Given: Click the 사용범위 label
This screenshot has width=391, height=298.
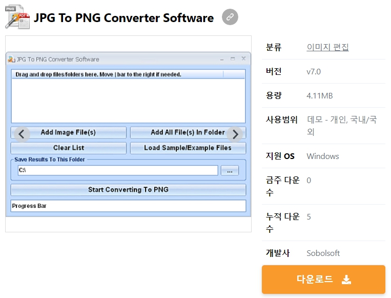Looking at the screenshot, I should [x=281, y=120].
